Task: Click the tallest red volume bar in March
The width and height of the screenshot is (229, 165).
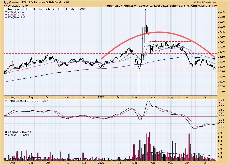Action: (x=150, y=146)
